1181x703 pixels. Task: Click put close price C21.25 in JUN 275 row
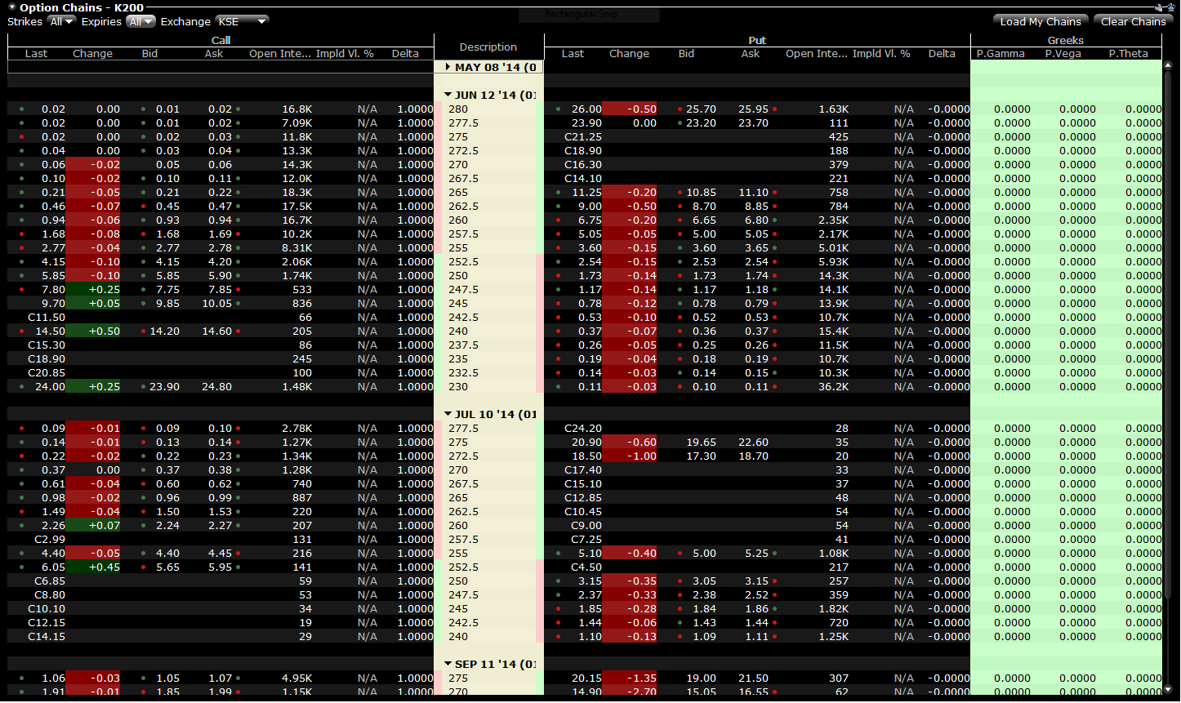583,137
